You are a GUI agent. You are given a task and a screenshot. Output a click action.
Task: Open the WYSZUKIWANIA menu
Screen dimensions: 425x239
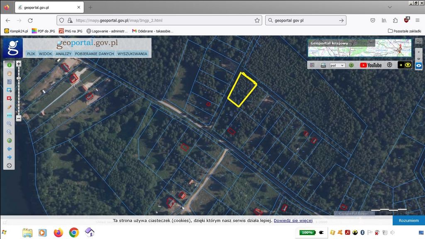coord(132,54)
